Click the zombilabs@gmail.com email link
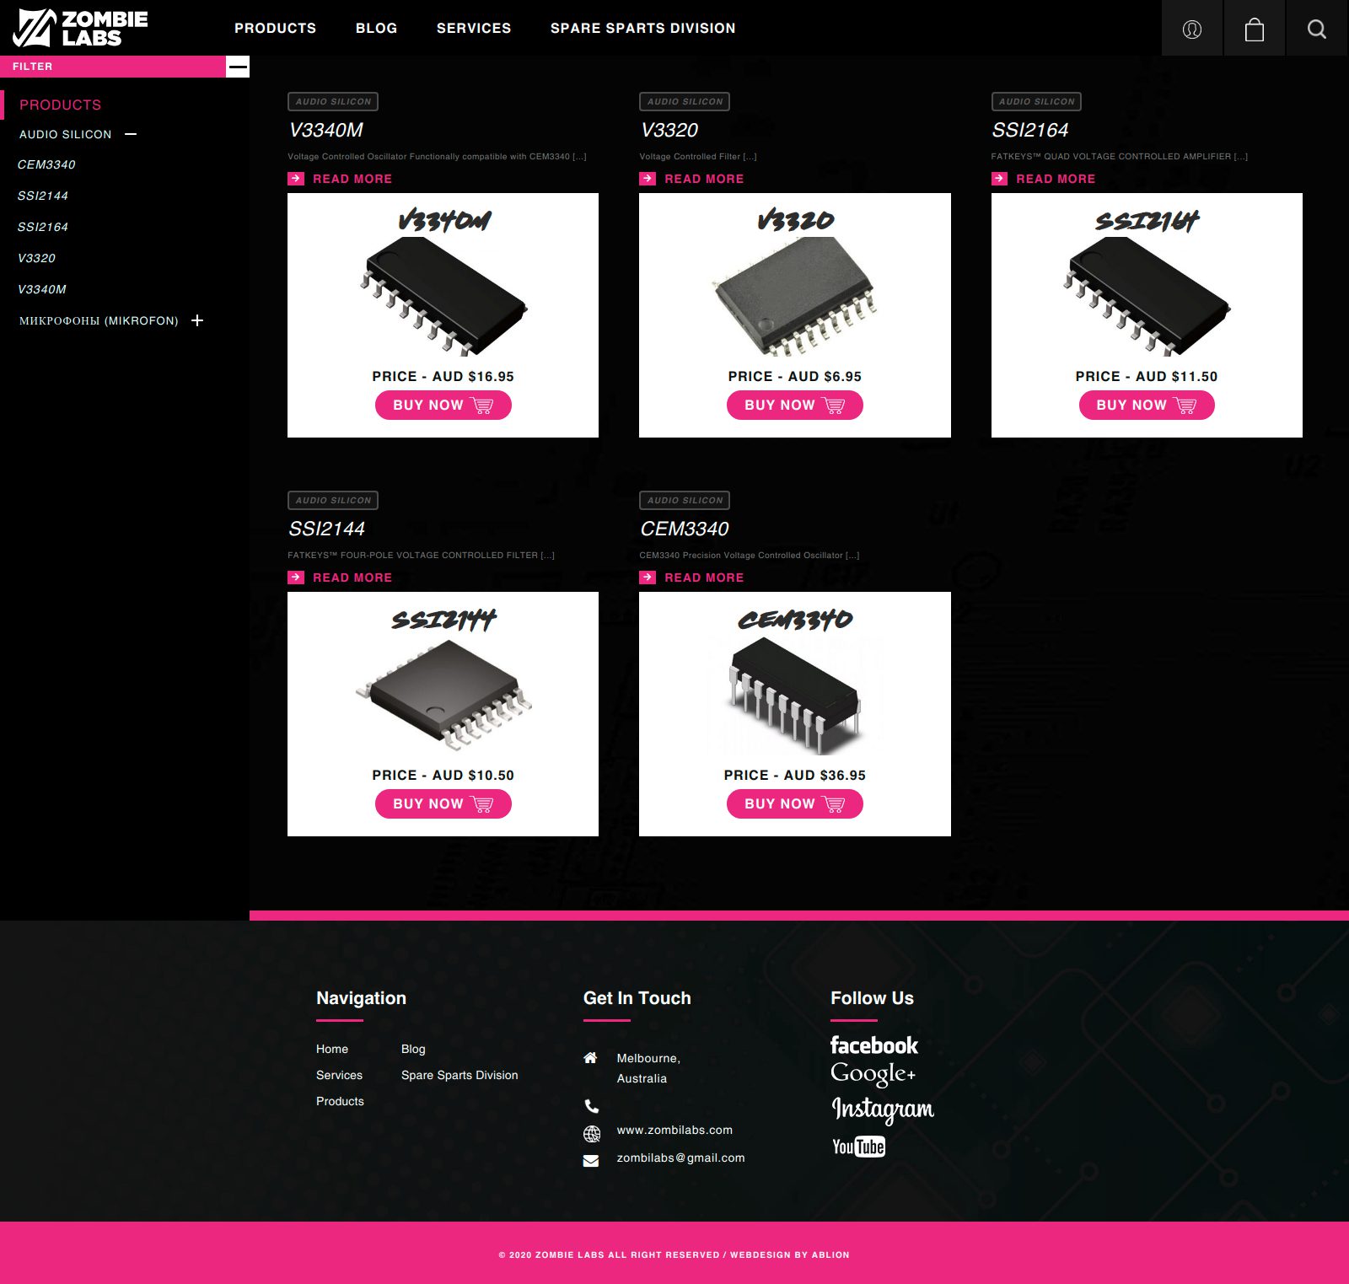The width and height of the screenshot is (1349, 1284). pyautogui.click(x=680, y=1158)
